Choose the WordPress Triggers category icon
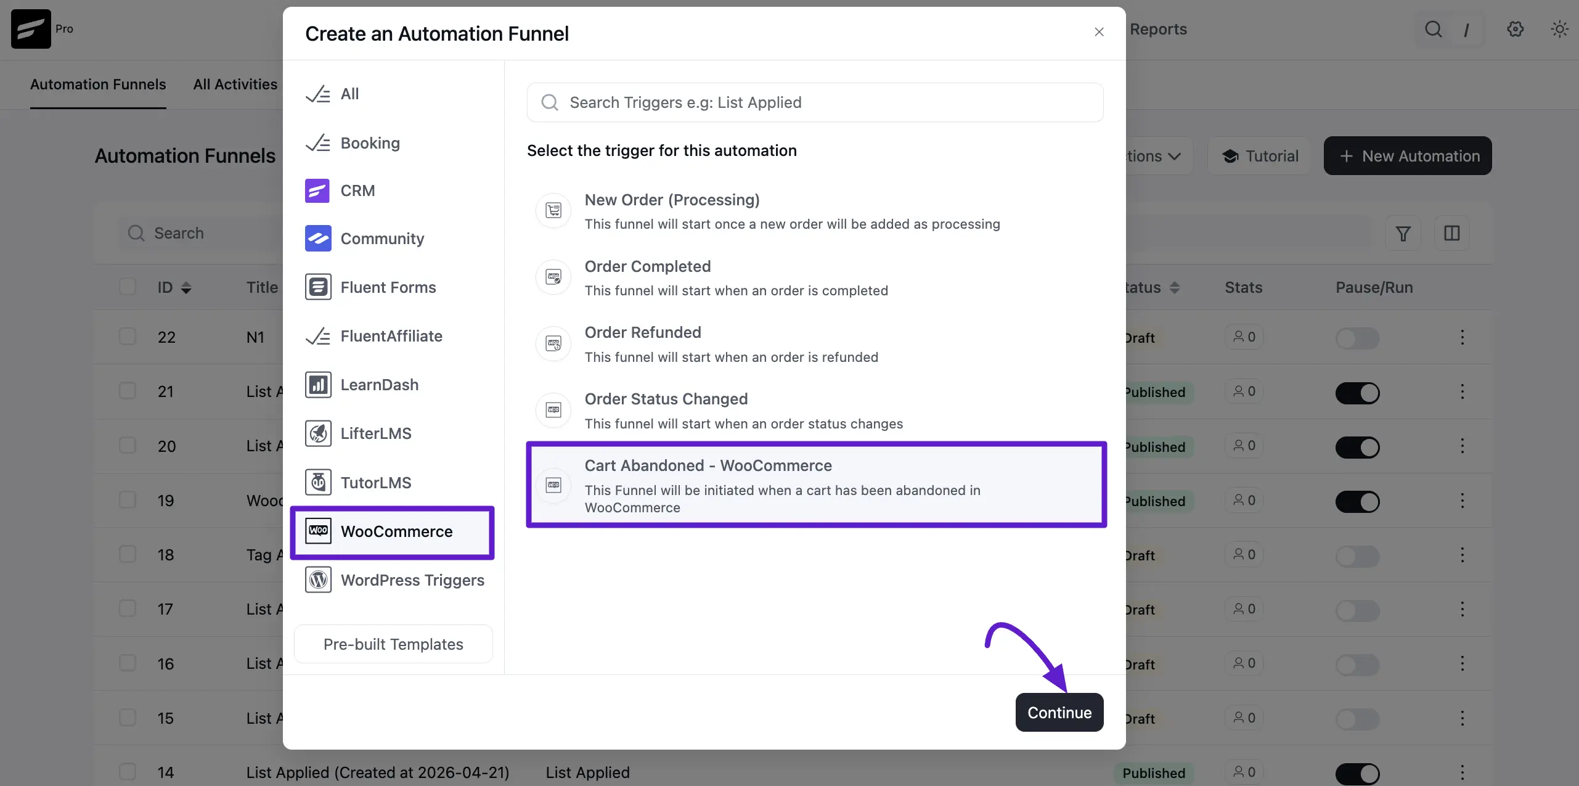The image size is (1579, 786). pyautogui.click(x=318, y=580)
